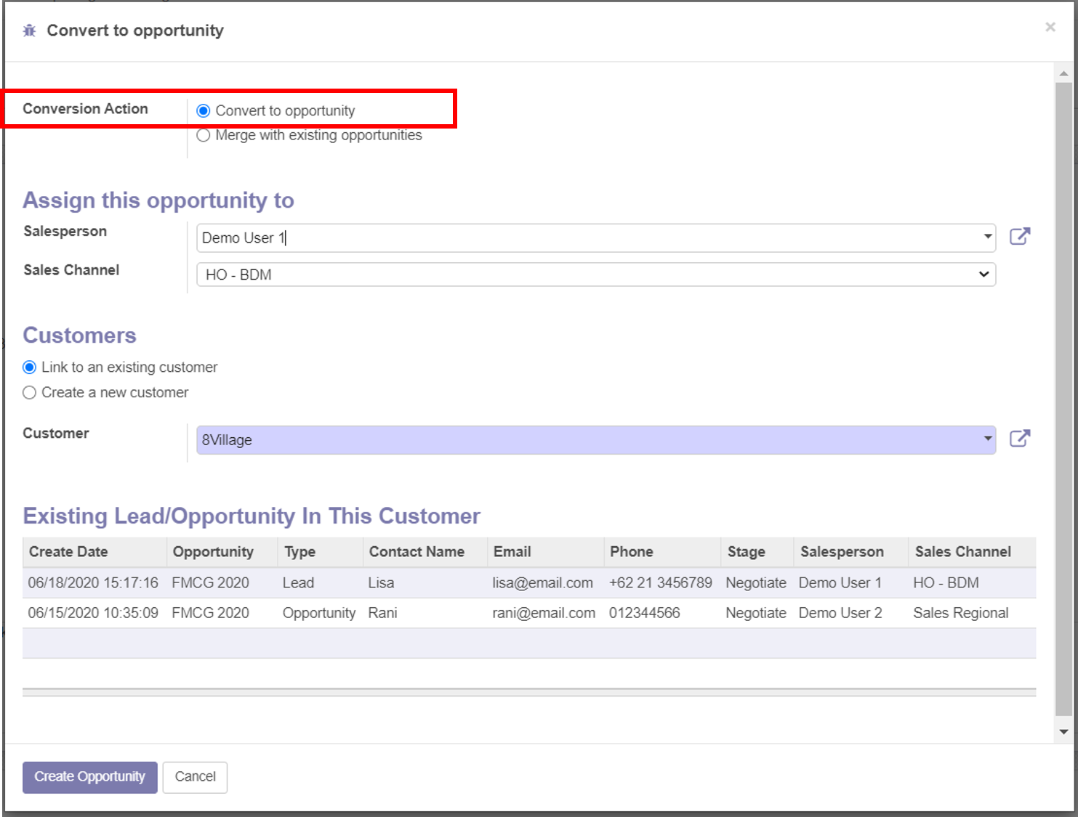This screenshot has width=1078, height=817.
Task: Expand the Customer 8Village dropdown arrow
Action: (987, 439)
